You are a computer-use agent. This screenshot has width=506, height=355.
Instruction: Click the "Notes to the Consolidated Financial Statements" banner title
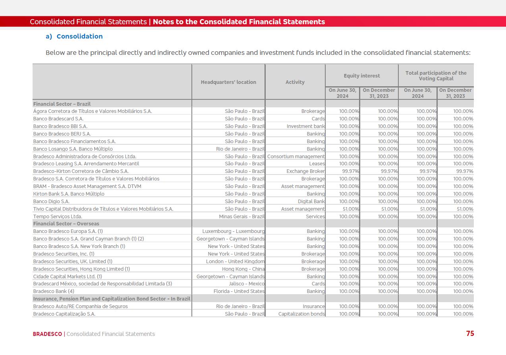pos(239,22)
